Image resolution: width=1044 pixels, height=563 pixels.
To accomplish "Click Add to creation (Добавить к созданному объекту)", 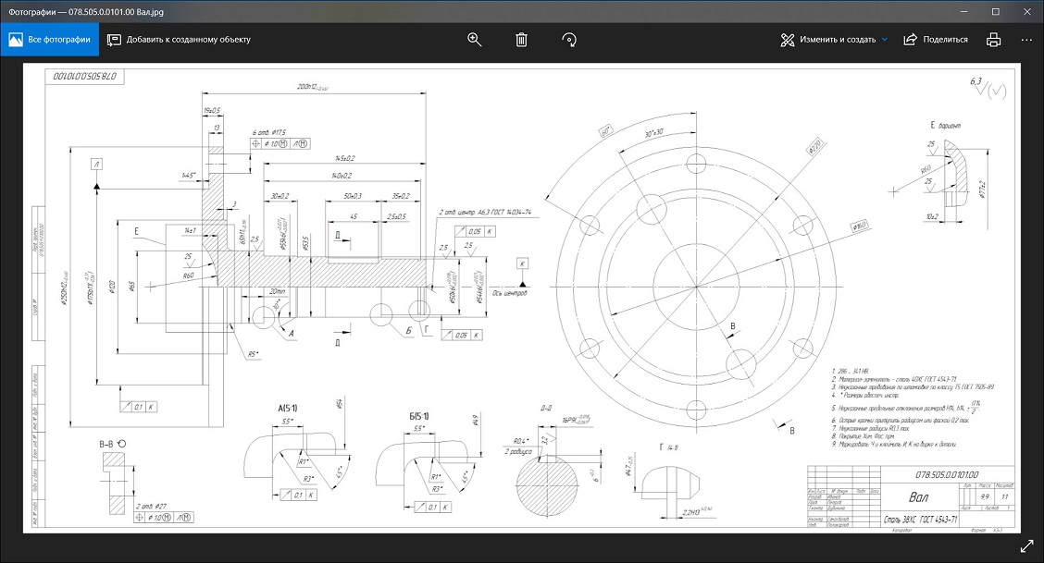I will point(180,40).
